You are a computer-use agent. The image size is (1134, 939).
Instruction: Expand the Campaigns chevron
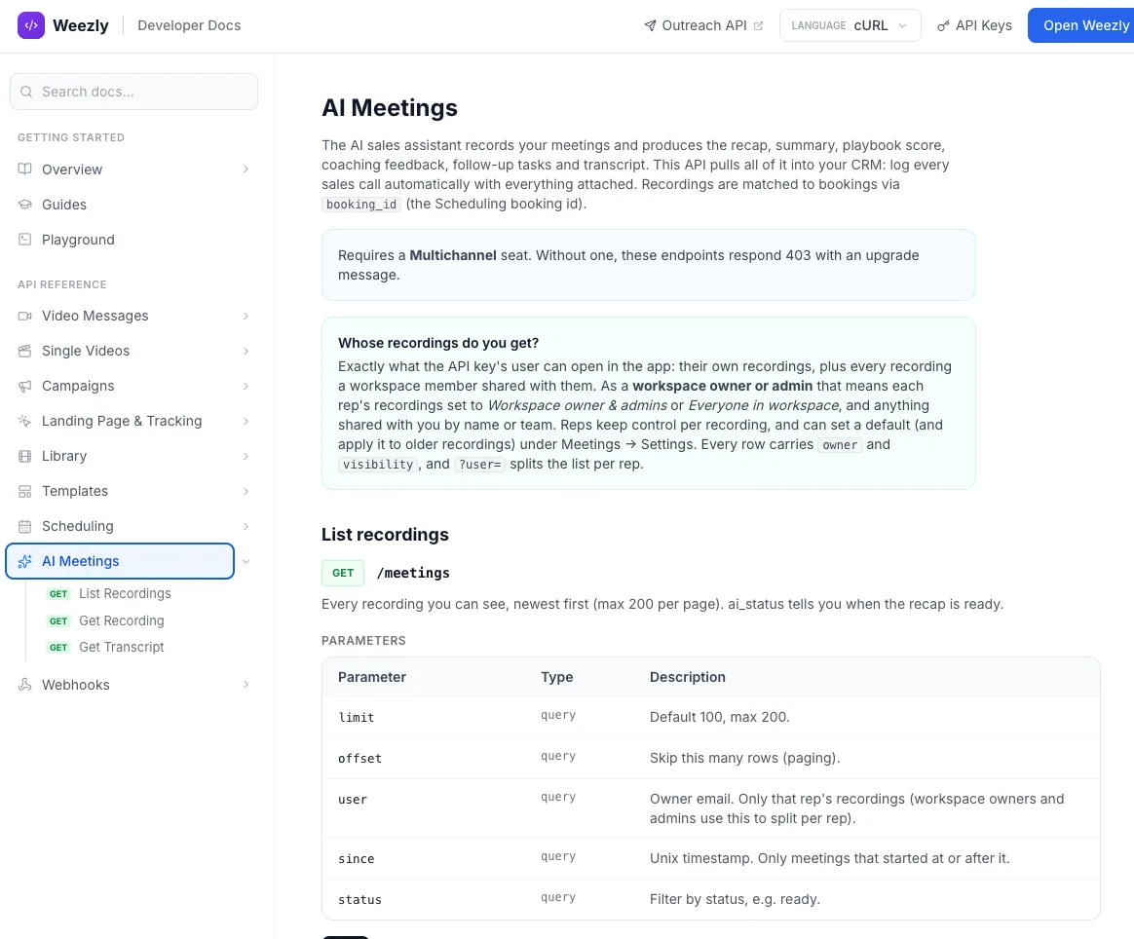click(x=246, y=386)
